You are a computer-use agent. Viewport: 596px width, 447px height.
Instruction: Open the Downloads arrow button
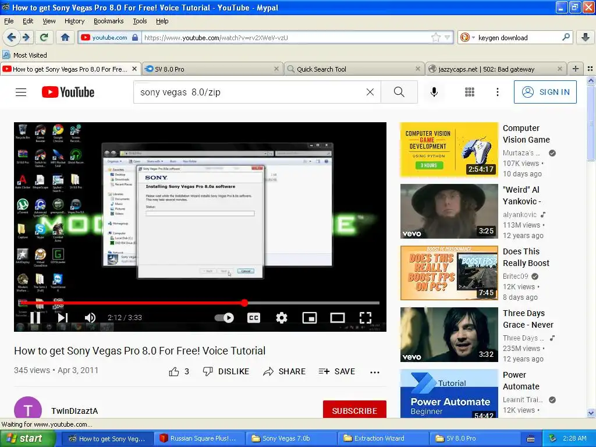(x=586, y=37)
